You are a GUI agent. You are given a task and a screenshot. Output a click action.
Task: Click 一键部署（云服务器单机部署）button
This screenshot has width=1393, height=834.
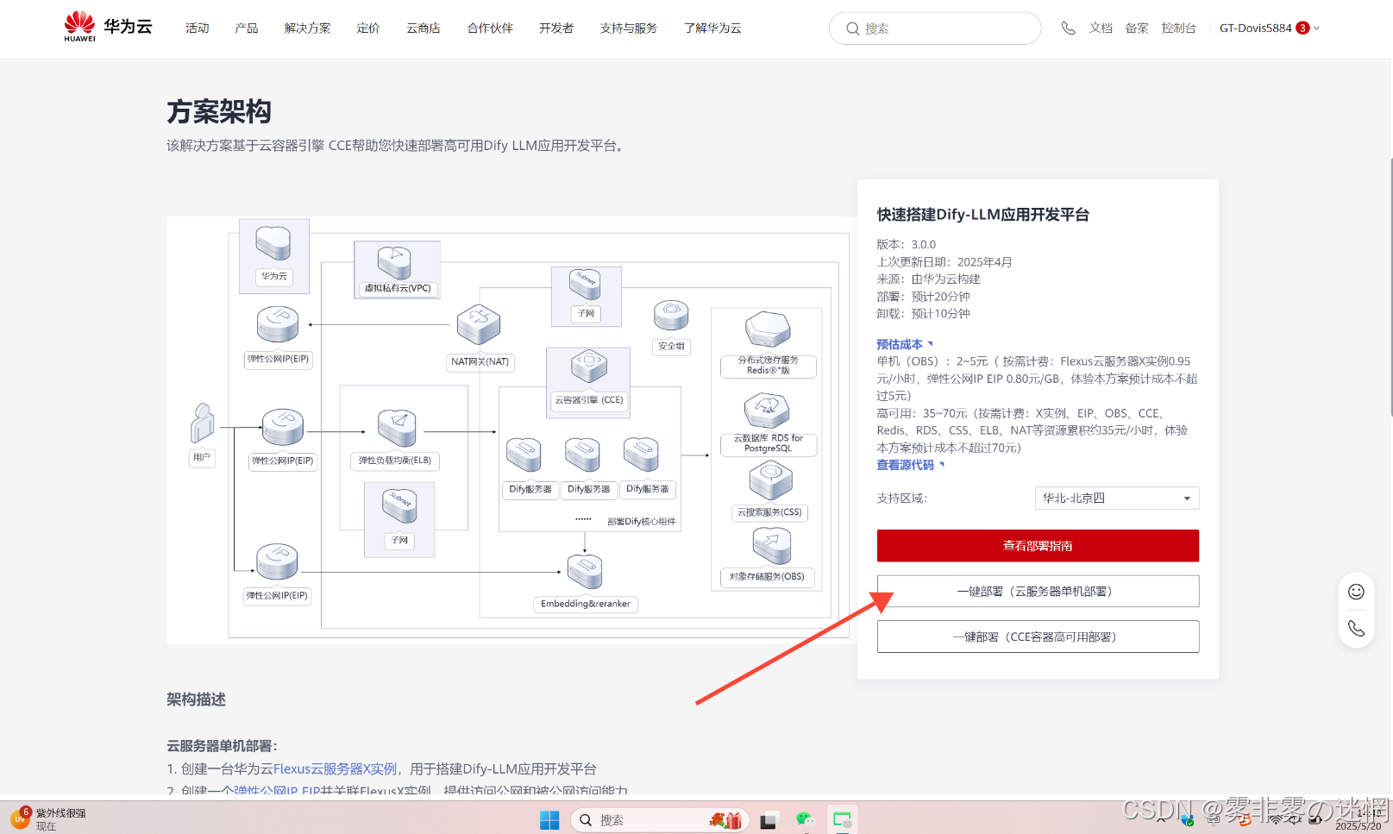[1038, 591]
